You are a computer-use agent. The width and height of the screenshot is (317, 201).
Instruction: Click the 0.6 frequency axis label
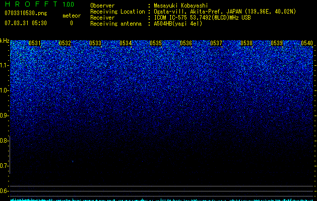pyautogui.click(x=4, y=191)
